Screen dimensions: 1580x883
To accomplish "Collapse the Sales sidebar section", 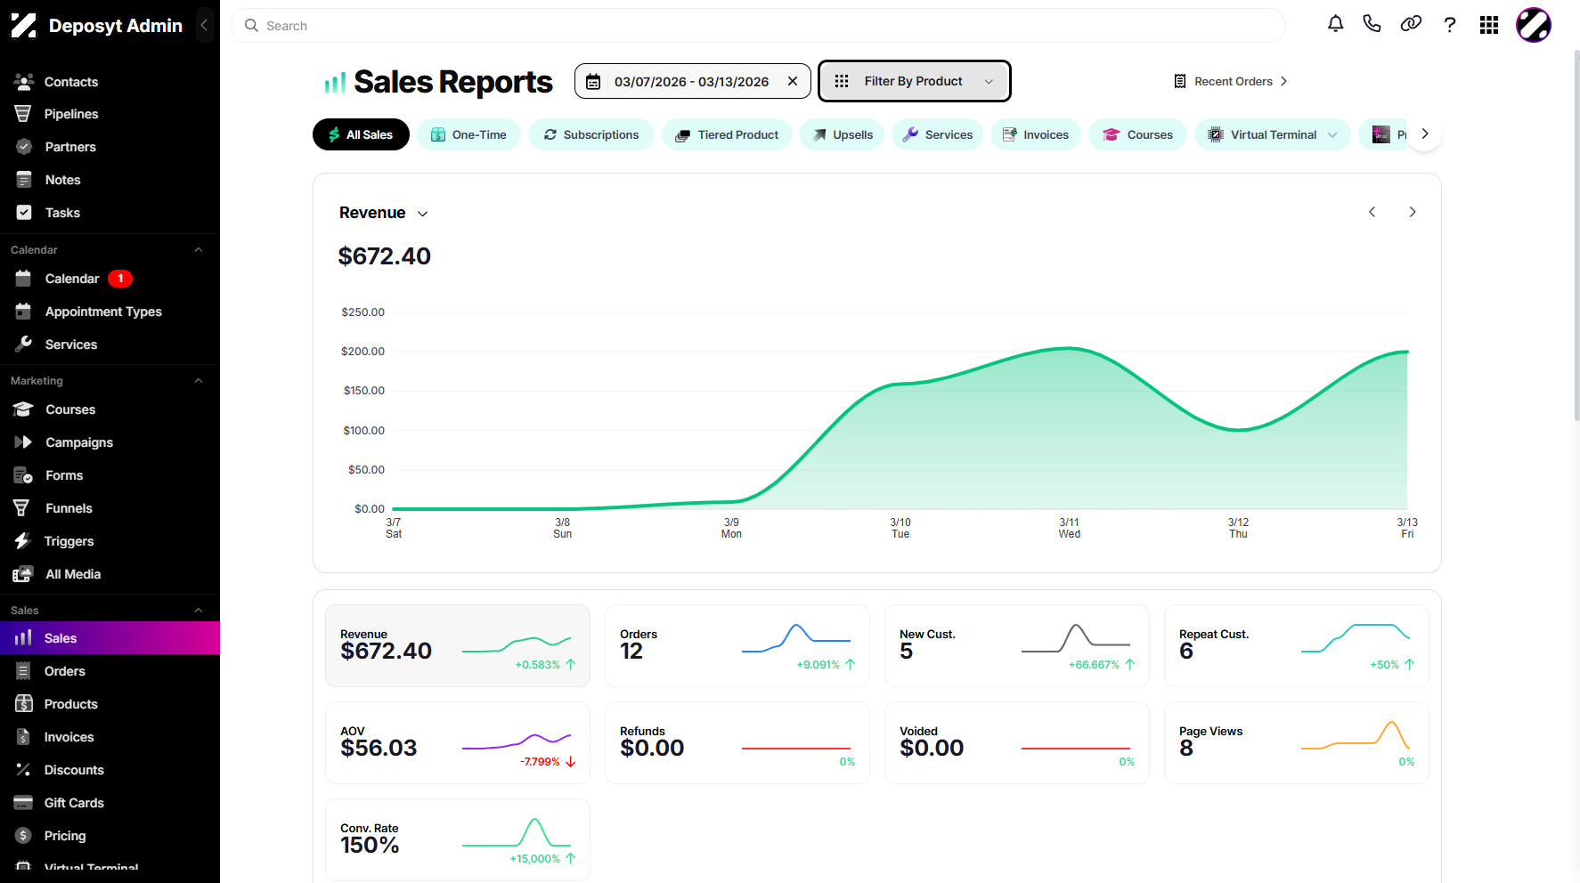I will (199, 611).
